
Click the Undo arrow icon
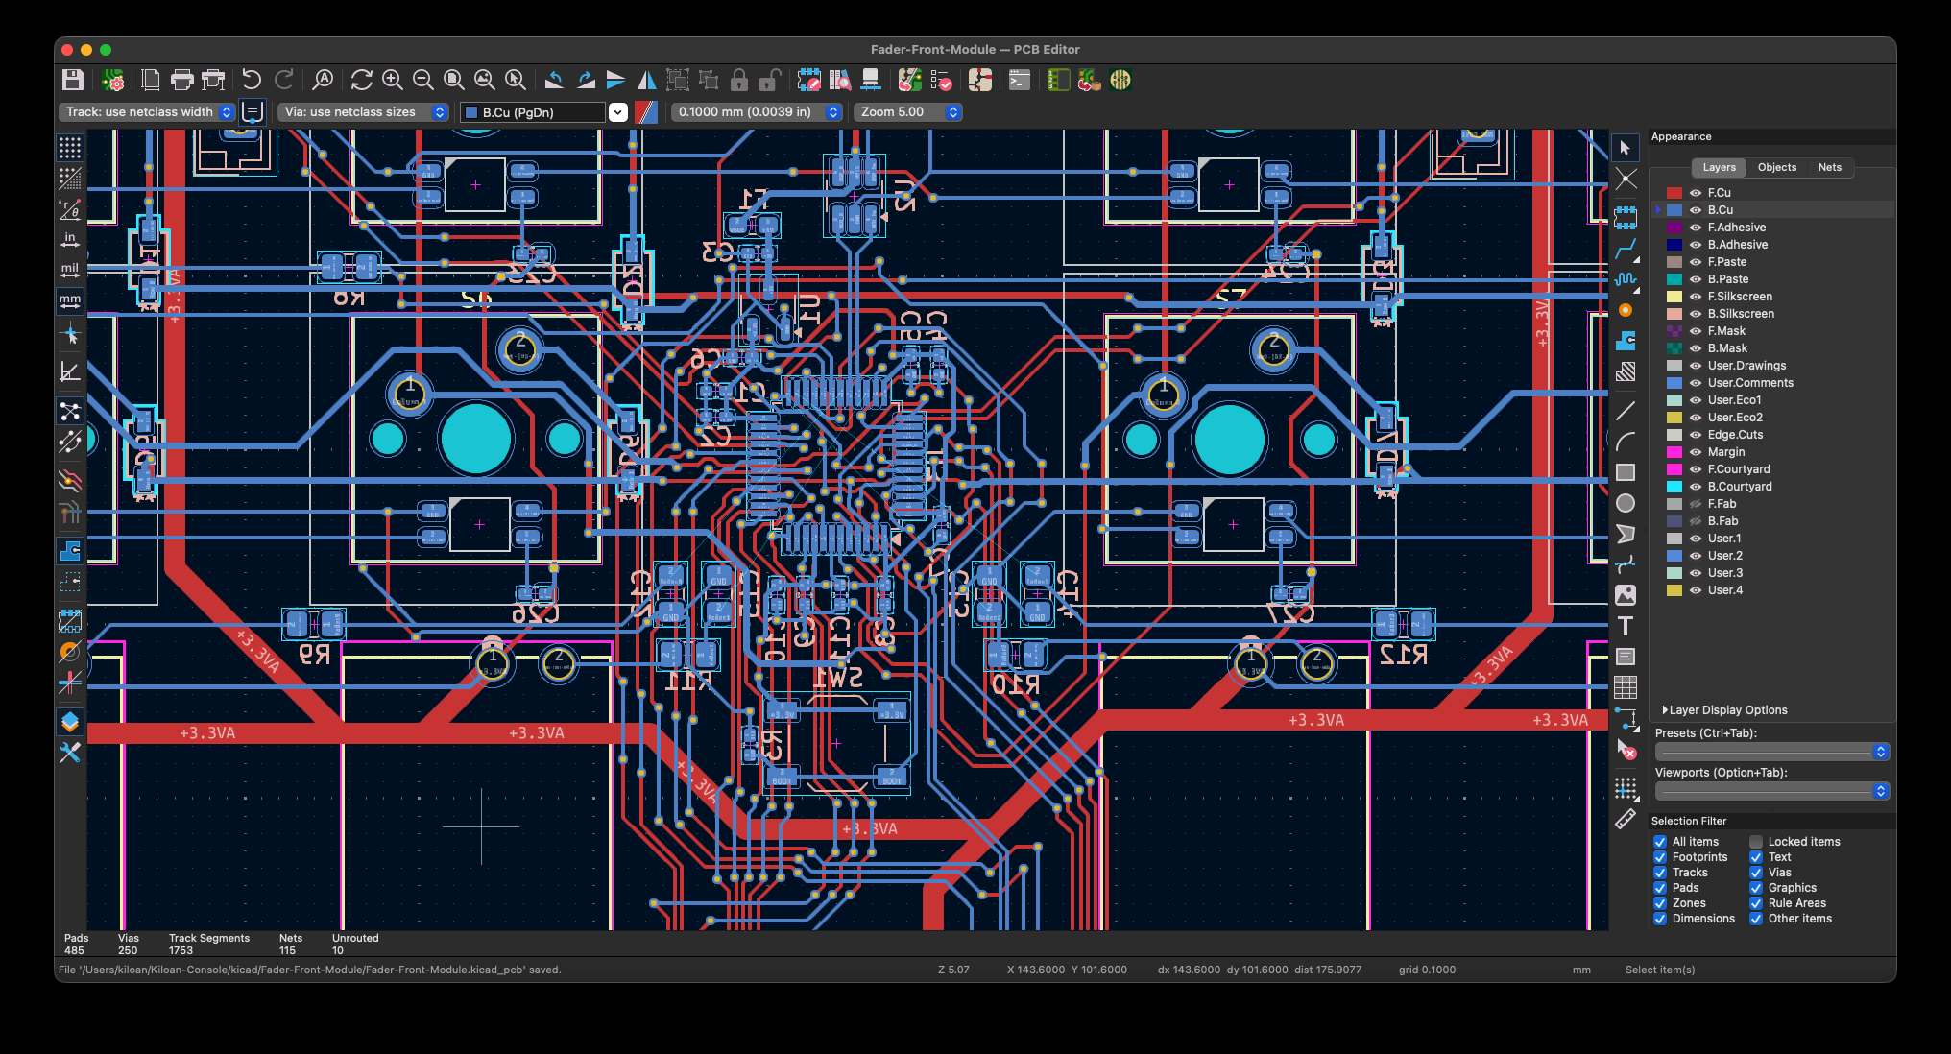(x=252, y=80)
